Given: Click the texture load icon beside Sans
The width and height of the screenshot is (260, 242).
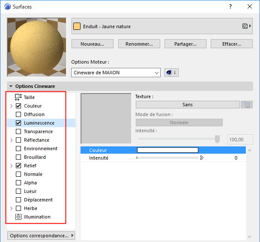Looking at the screenshot, I should click(x=247, y=105).
